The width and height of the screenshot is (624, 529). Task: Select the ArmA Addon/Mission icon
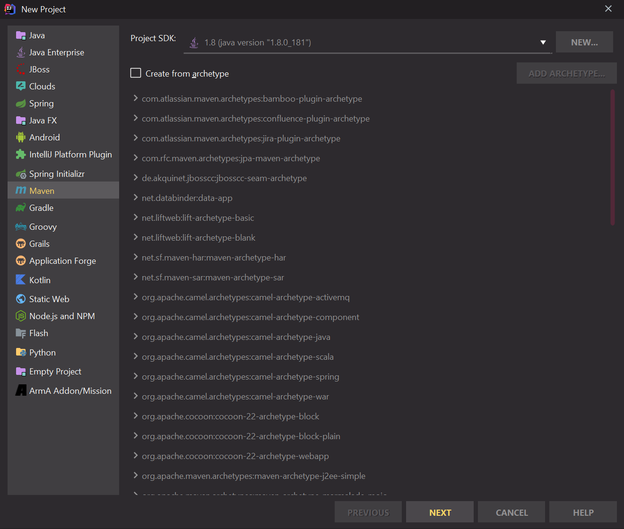(21, 390)
